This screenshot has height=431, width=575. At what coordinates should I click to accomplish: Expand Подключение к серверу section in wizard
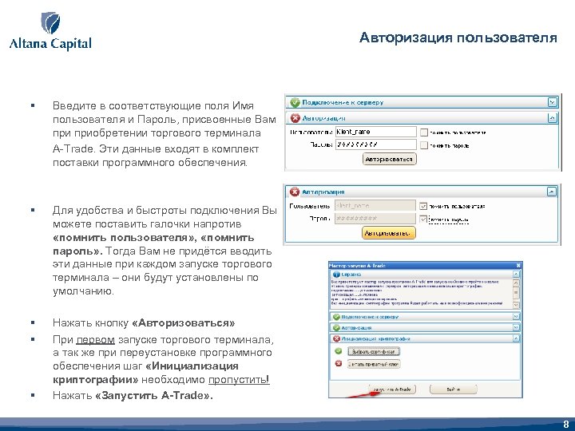pos(516,317)
